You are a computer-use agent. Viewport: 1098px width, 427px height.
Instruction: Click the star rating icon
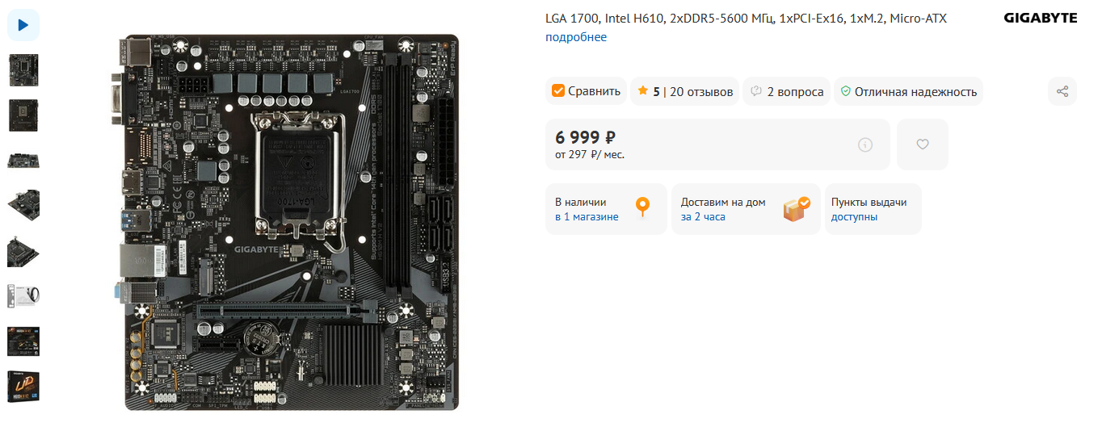point(642,90)
